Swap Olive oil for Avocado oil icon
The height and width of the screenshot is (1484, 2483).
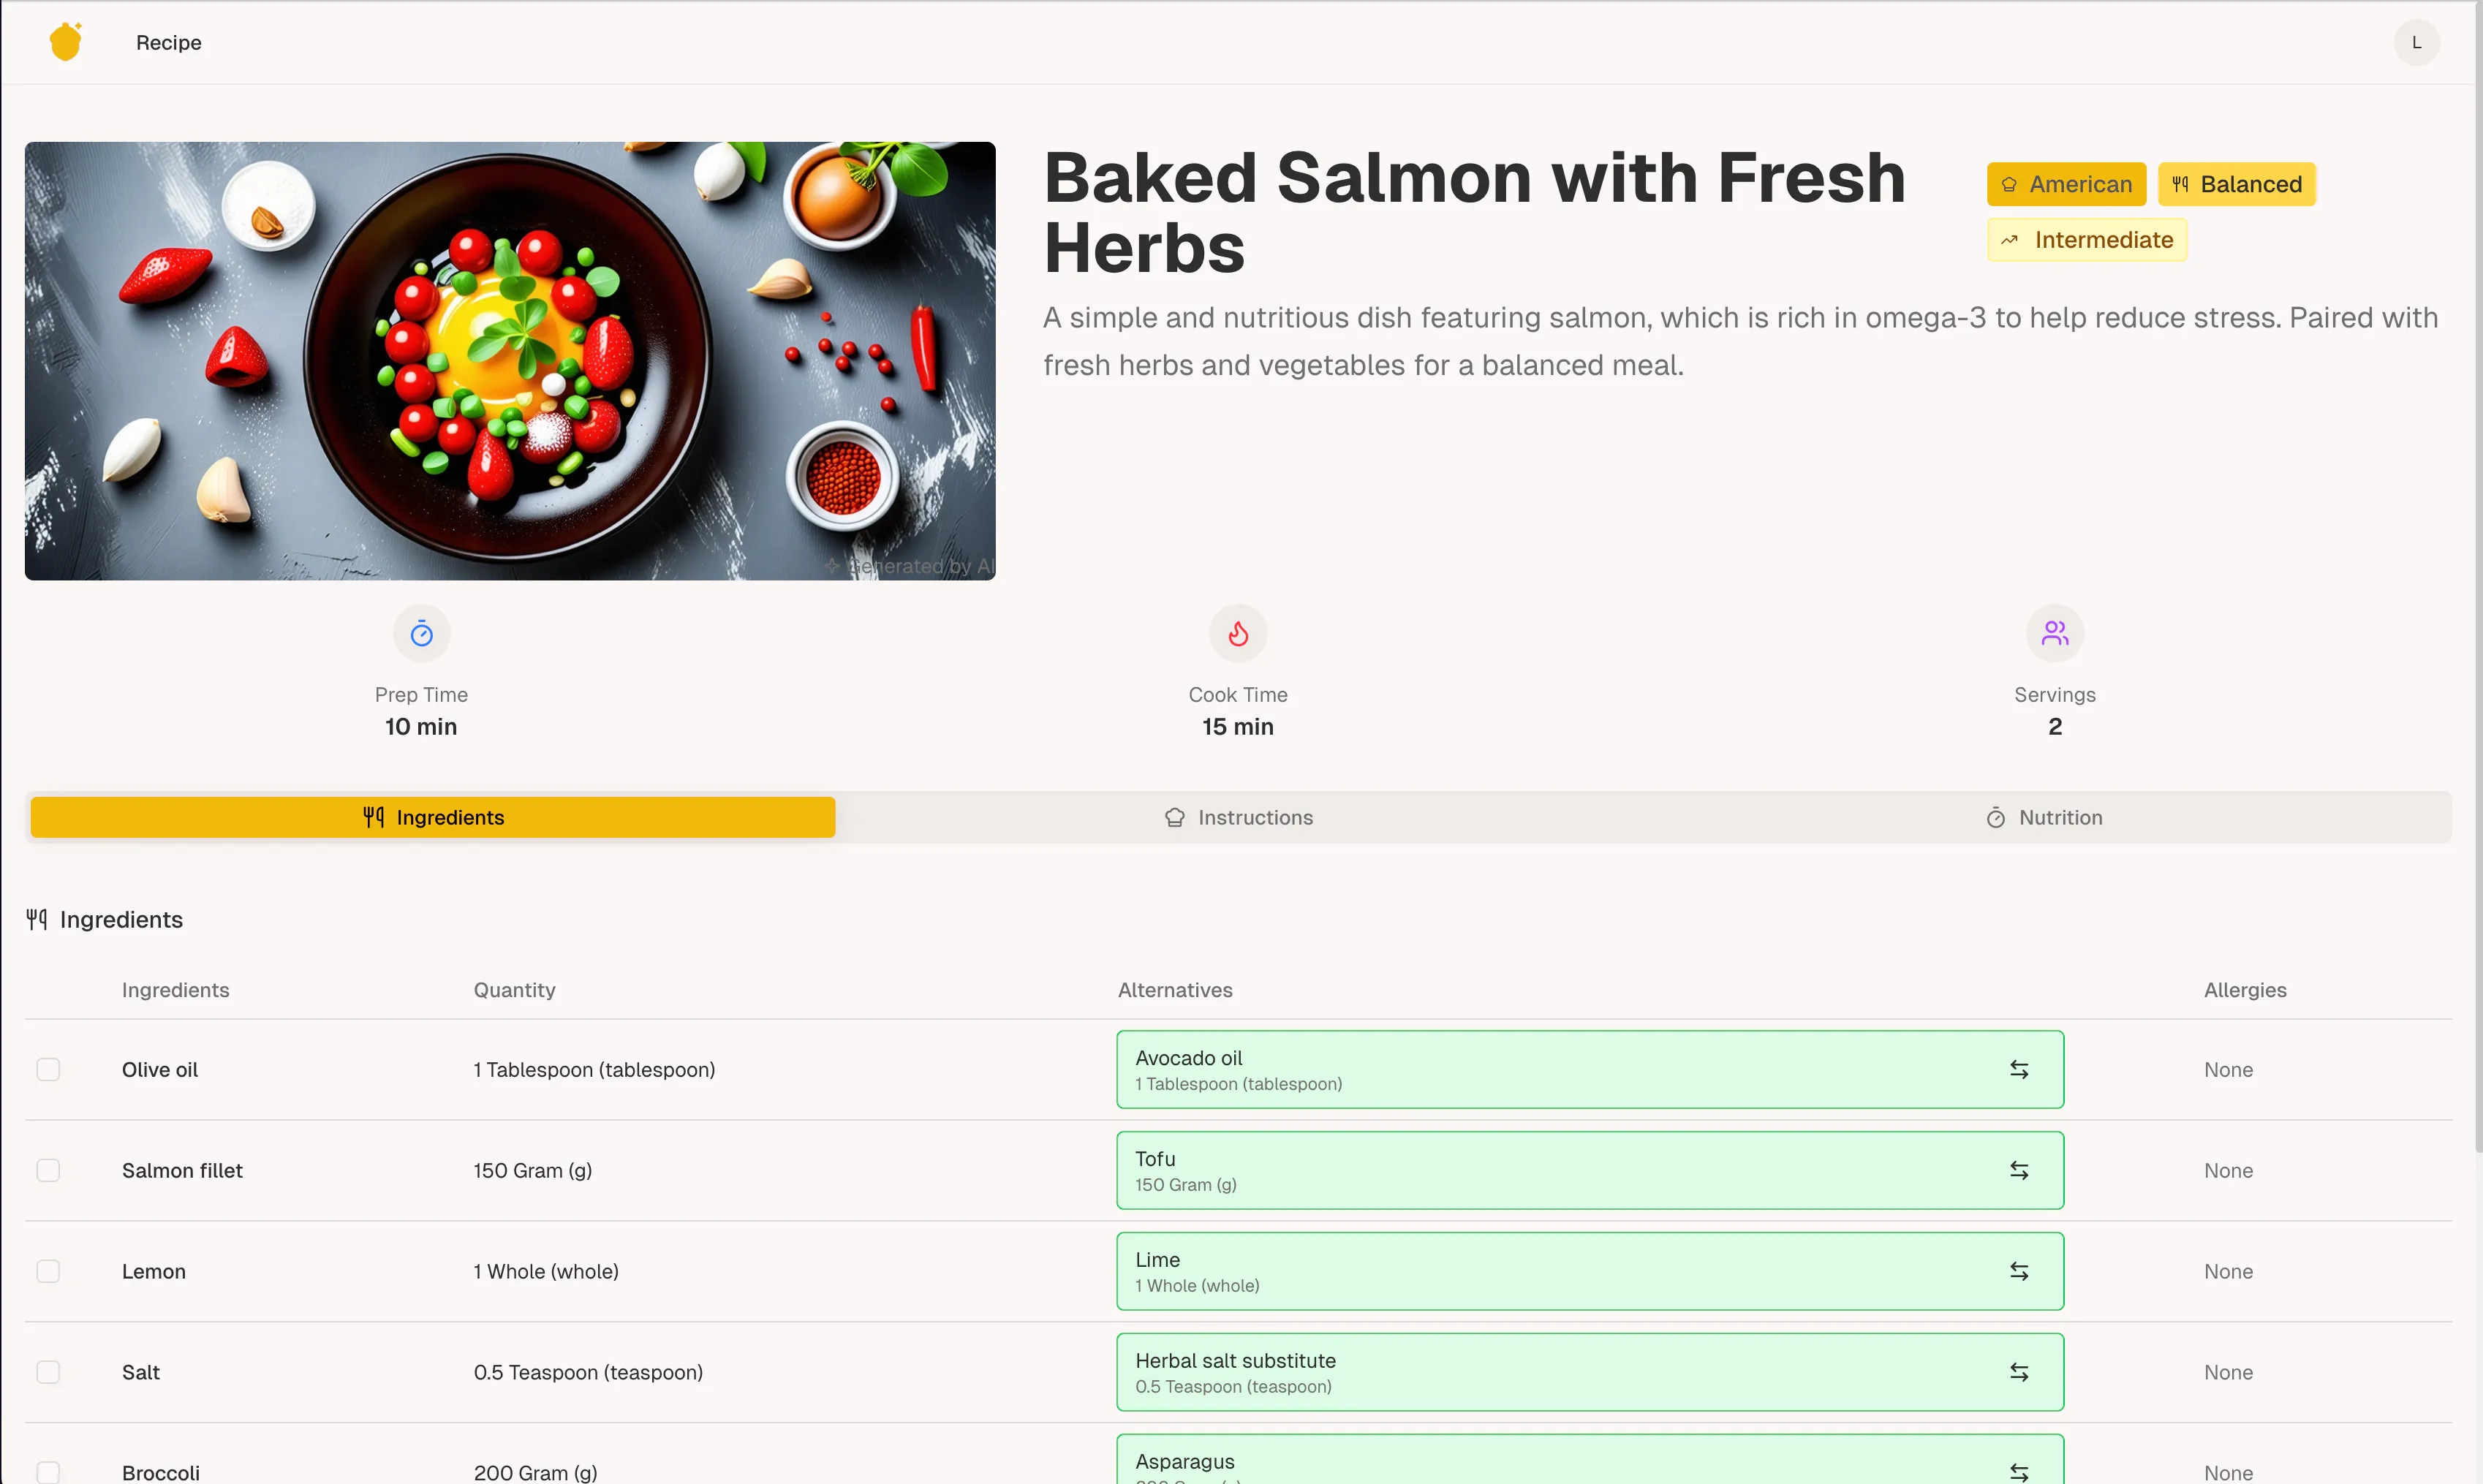pos(2019,1069)
